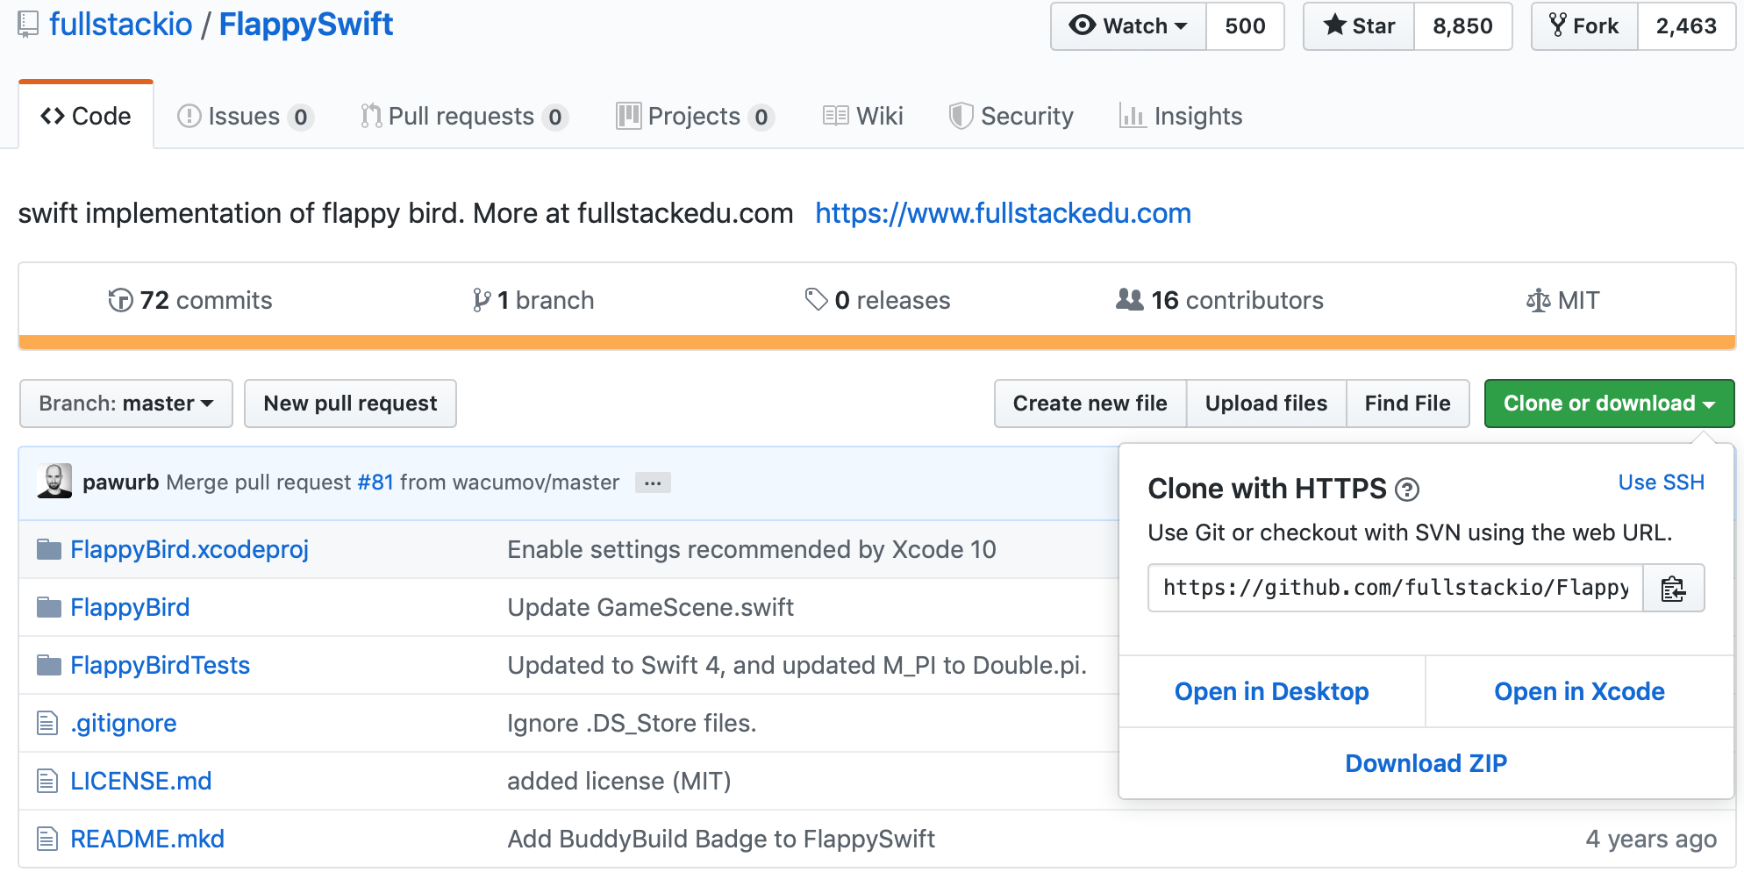The image size is (1744, 872).
Task: Select the Code tab
Action: pos(86,116)
